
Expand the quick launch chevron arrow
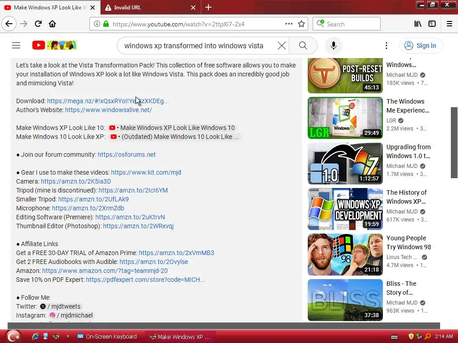(x=68, y=336)
